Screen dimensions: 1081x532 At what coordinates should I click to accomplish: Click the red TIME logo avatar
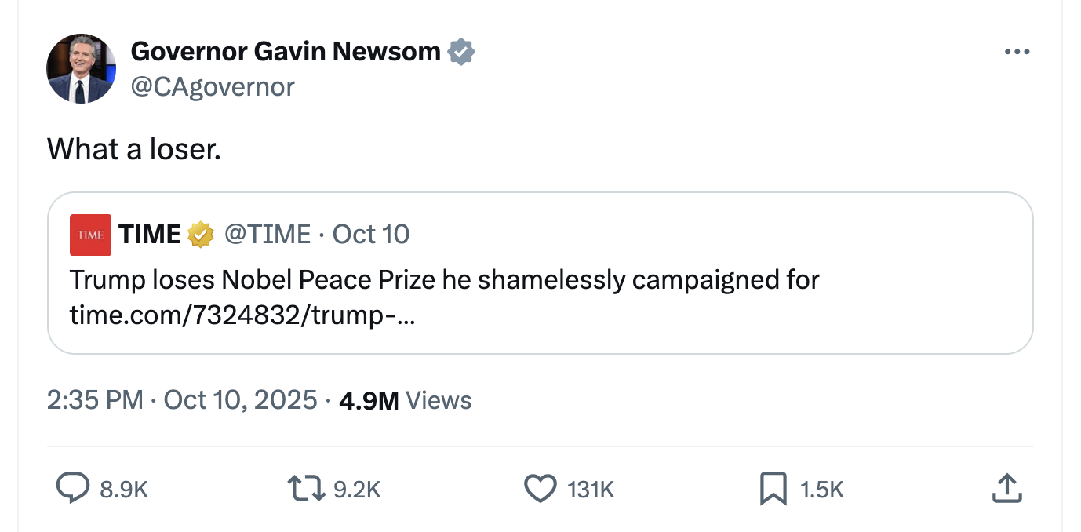click(x=90, y=235)
